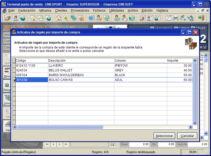Open the Proveedores menu
The width and height of the screenshot is (211, 156).
(80, 11)
